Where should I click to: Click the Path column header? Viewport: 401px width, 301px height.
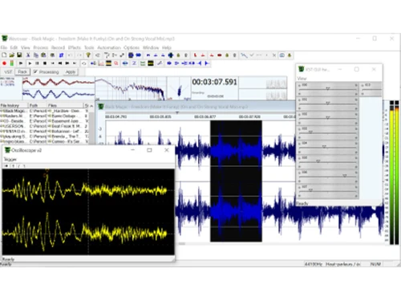[38, 105]
